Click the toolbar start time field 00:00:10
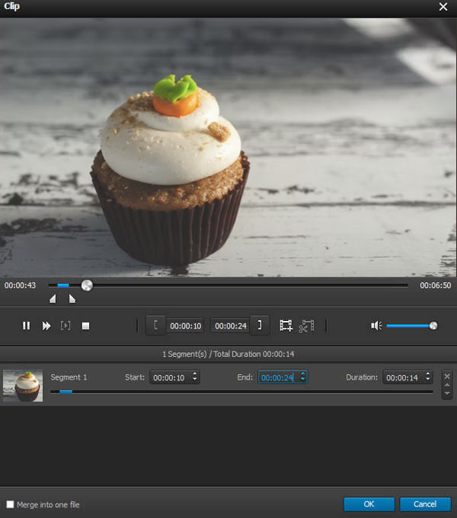The image size is (457, 518). (x=185, y=326)
